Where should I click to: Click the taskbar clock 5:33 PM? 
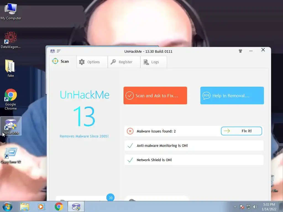269,207
